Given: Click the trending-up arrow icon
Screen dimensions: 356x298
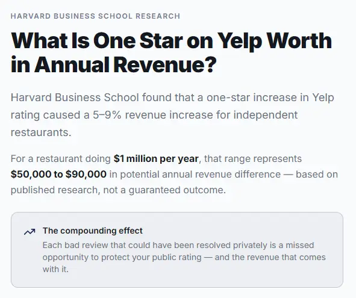Looking at the screenshot, I should 30,232.
